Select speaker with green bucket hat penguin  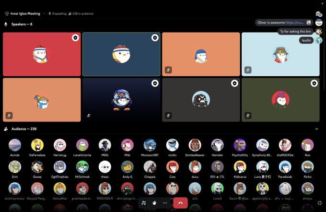[x=280, y=55]
